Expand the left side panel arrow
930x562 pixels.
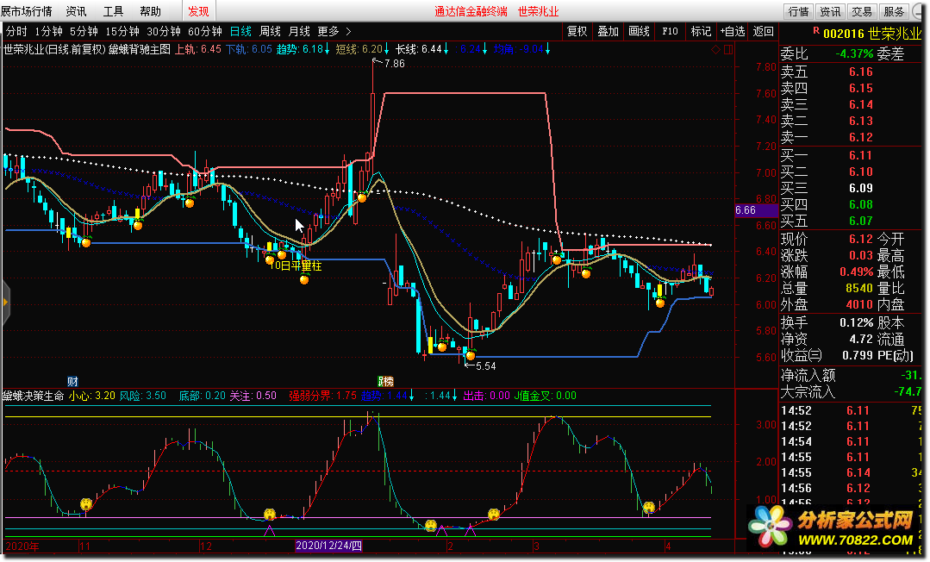tap(5, 303)
